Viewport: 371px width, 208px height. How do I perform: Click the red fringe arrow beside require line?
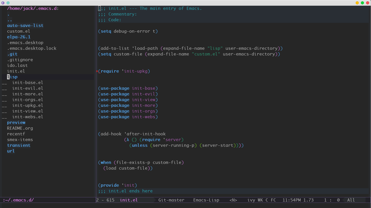[97, 71]
